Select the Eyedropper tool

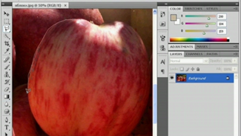point(7,51)
